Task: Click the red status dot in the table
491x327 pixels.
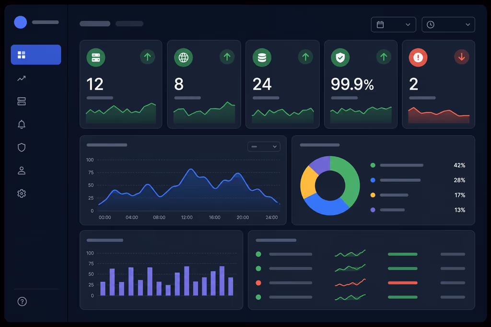Action: (x=258, y=283)
